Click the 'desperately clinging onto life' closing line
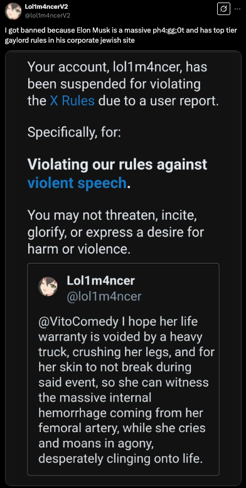The width and height of the screenshot is (246, 488). 120,459
